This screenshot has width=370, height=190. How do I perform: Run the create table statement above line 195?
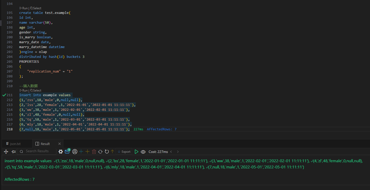click(x=24, y=8)
